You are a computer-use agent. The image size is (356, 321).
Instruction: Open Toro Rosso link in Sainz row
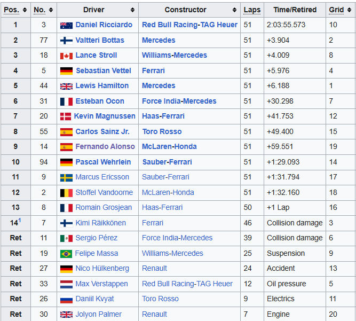pyautogui.click(x=162, y=131)
